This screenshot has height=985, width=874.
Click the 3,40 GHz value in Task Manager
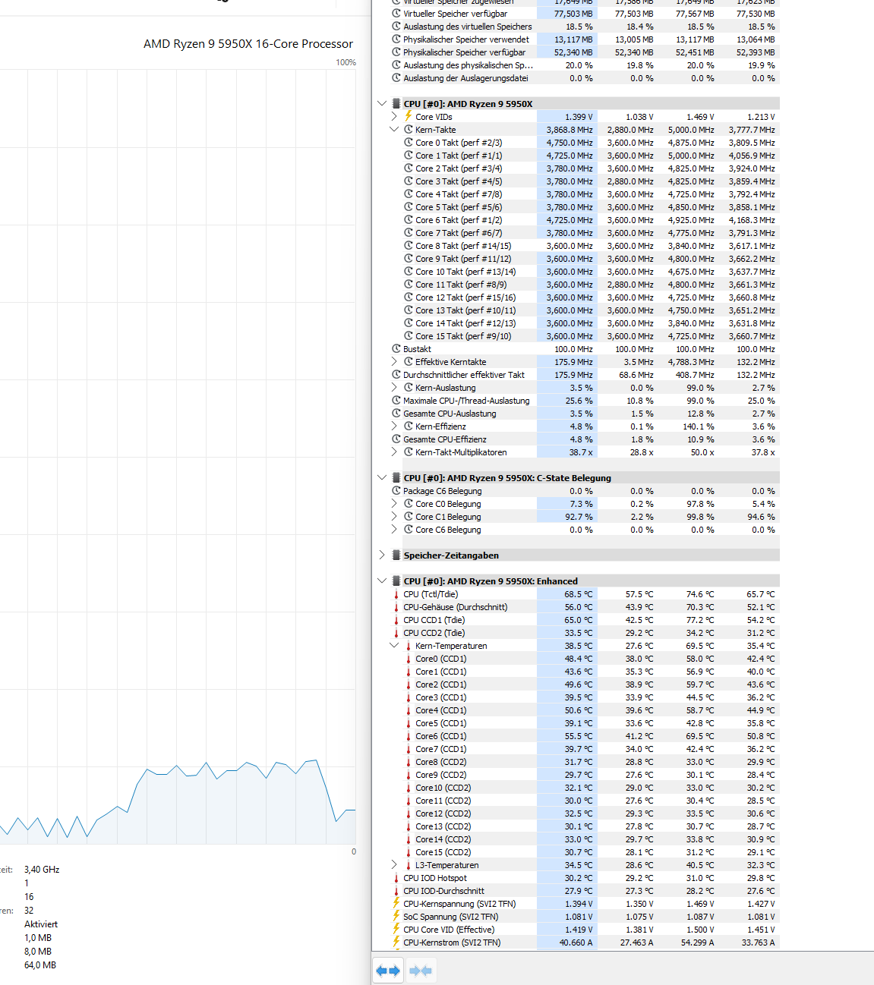point(42,870)
